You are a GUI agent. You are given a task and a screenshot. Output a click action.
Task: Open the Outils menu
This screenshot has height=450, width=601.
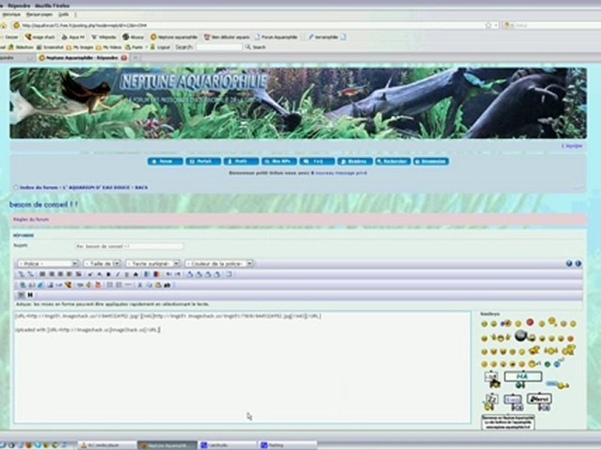click(x=63, y=14)
